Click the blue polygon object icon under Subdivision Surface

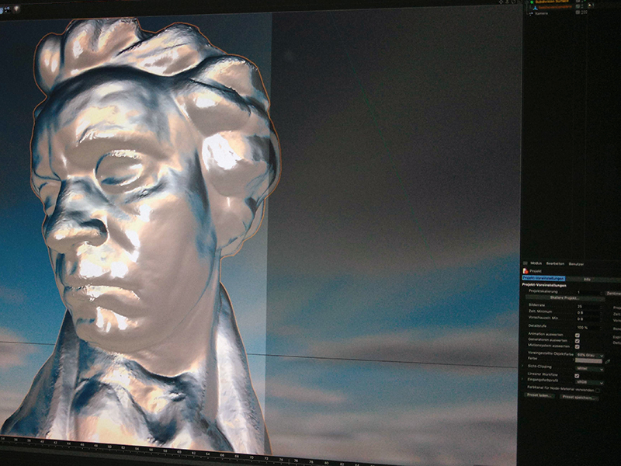click(534, 8)
